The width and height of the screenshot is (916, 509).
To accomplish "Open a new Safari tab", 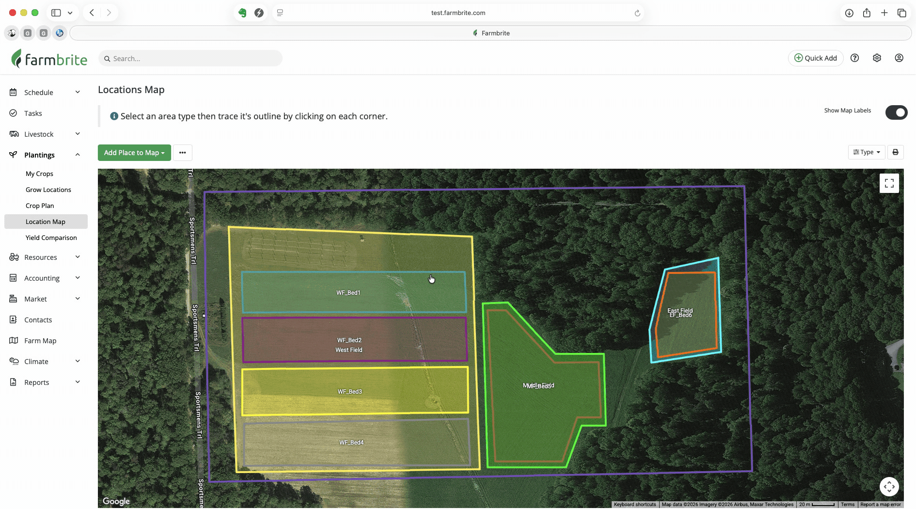I will pos(884,13).
